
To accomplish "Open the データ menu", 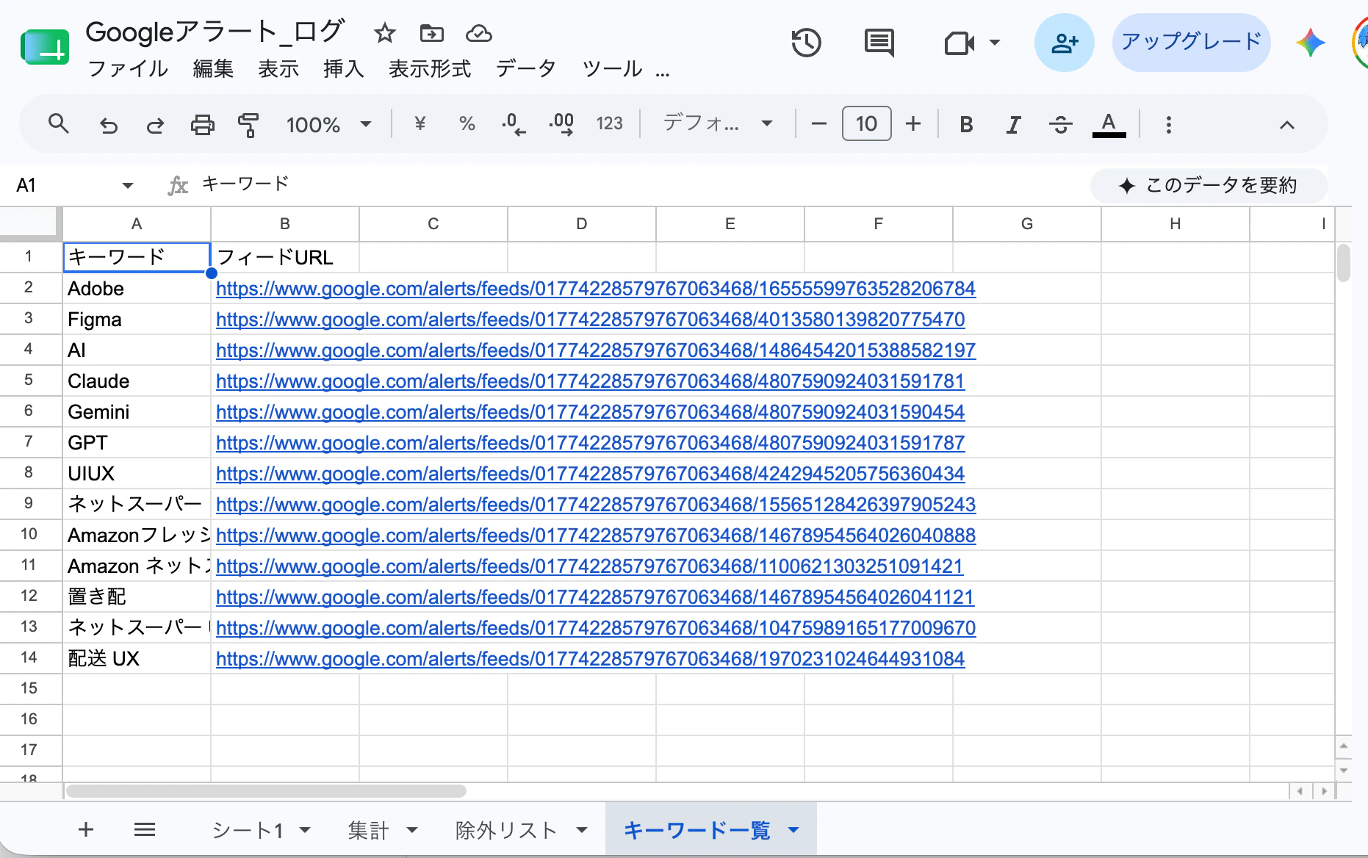I will 526,69.
